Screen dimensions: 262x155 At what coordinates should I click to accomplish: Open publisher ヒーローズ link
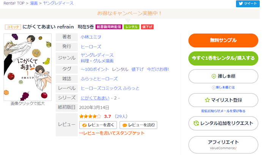pos(91,47)
